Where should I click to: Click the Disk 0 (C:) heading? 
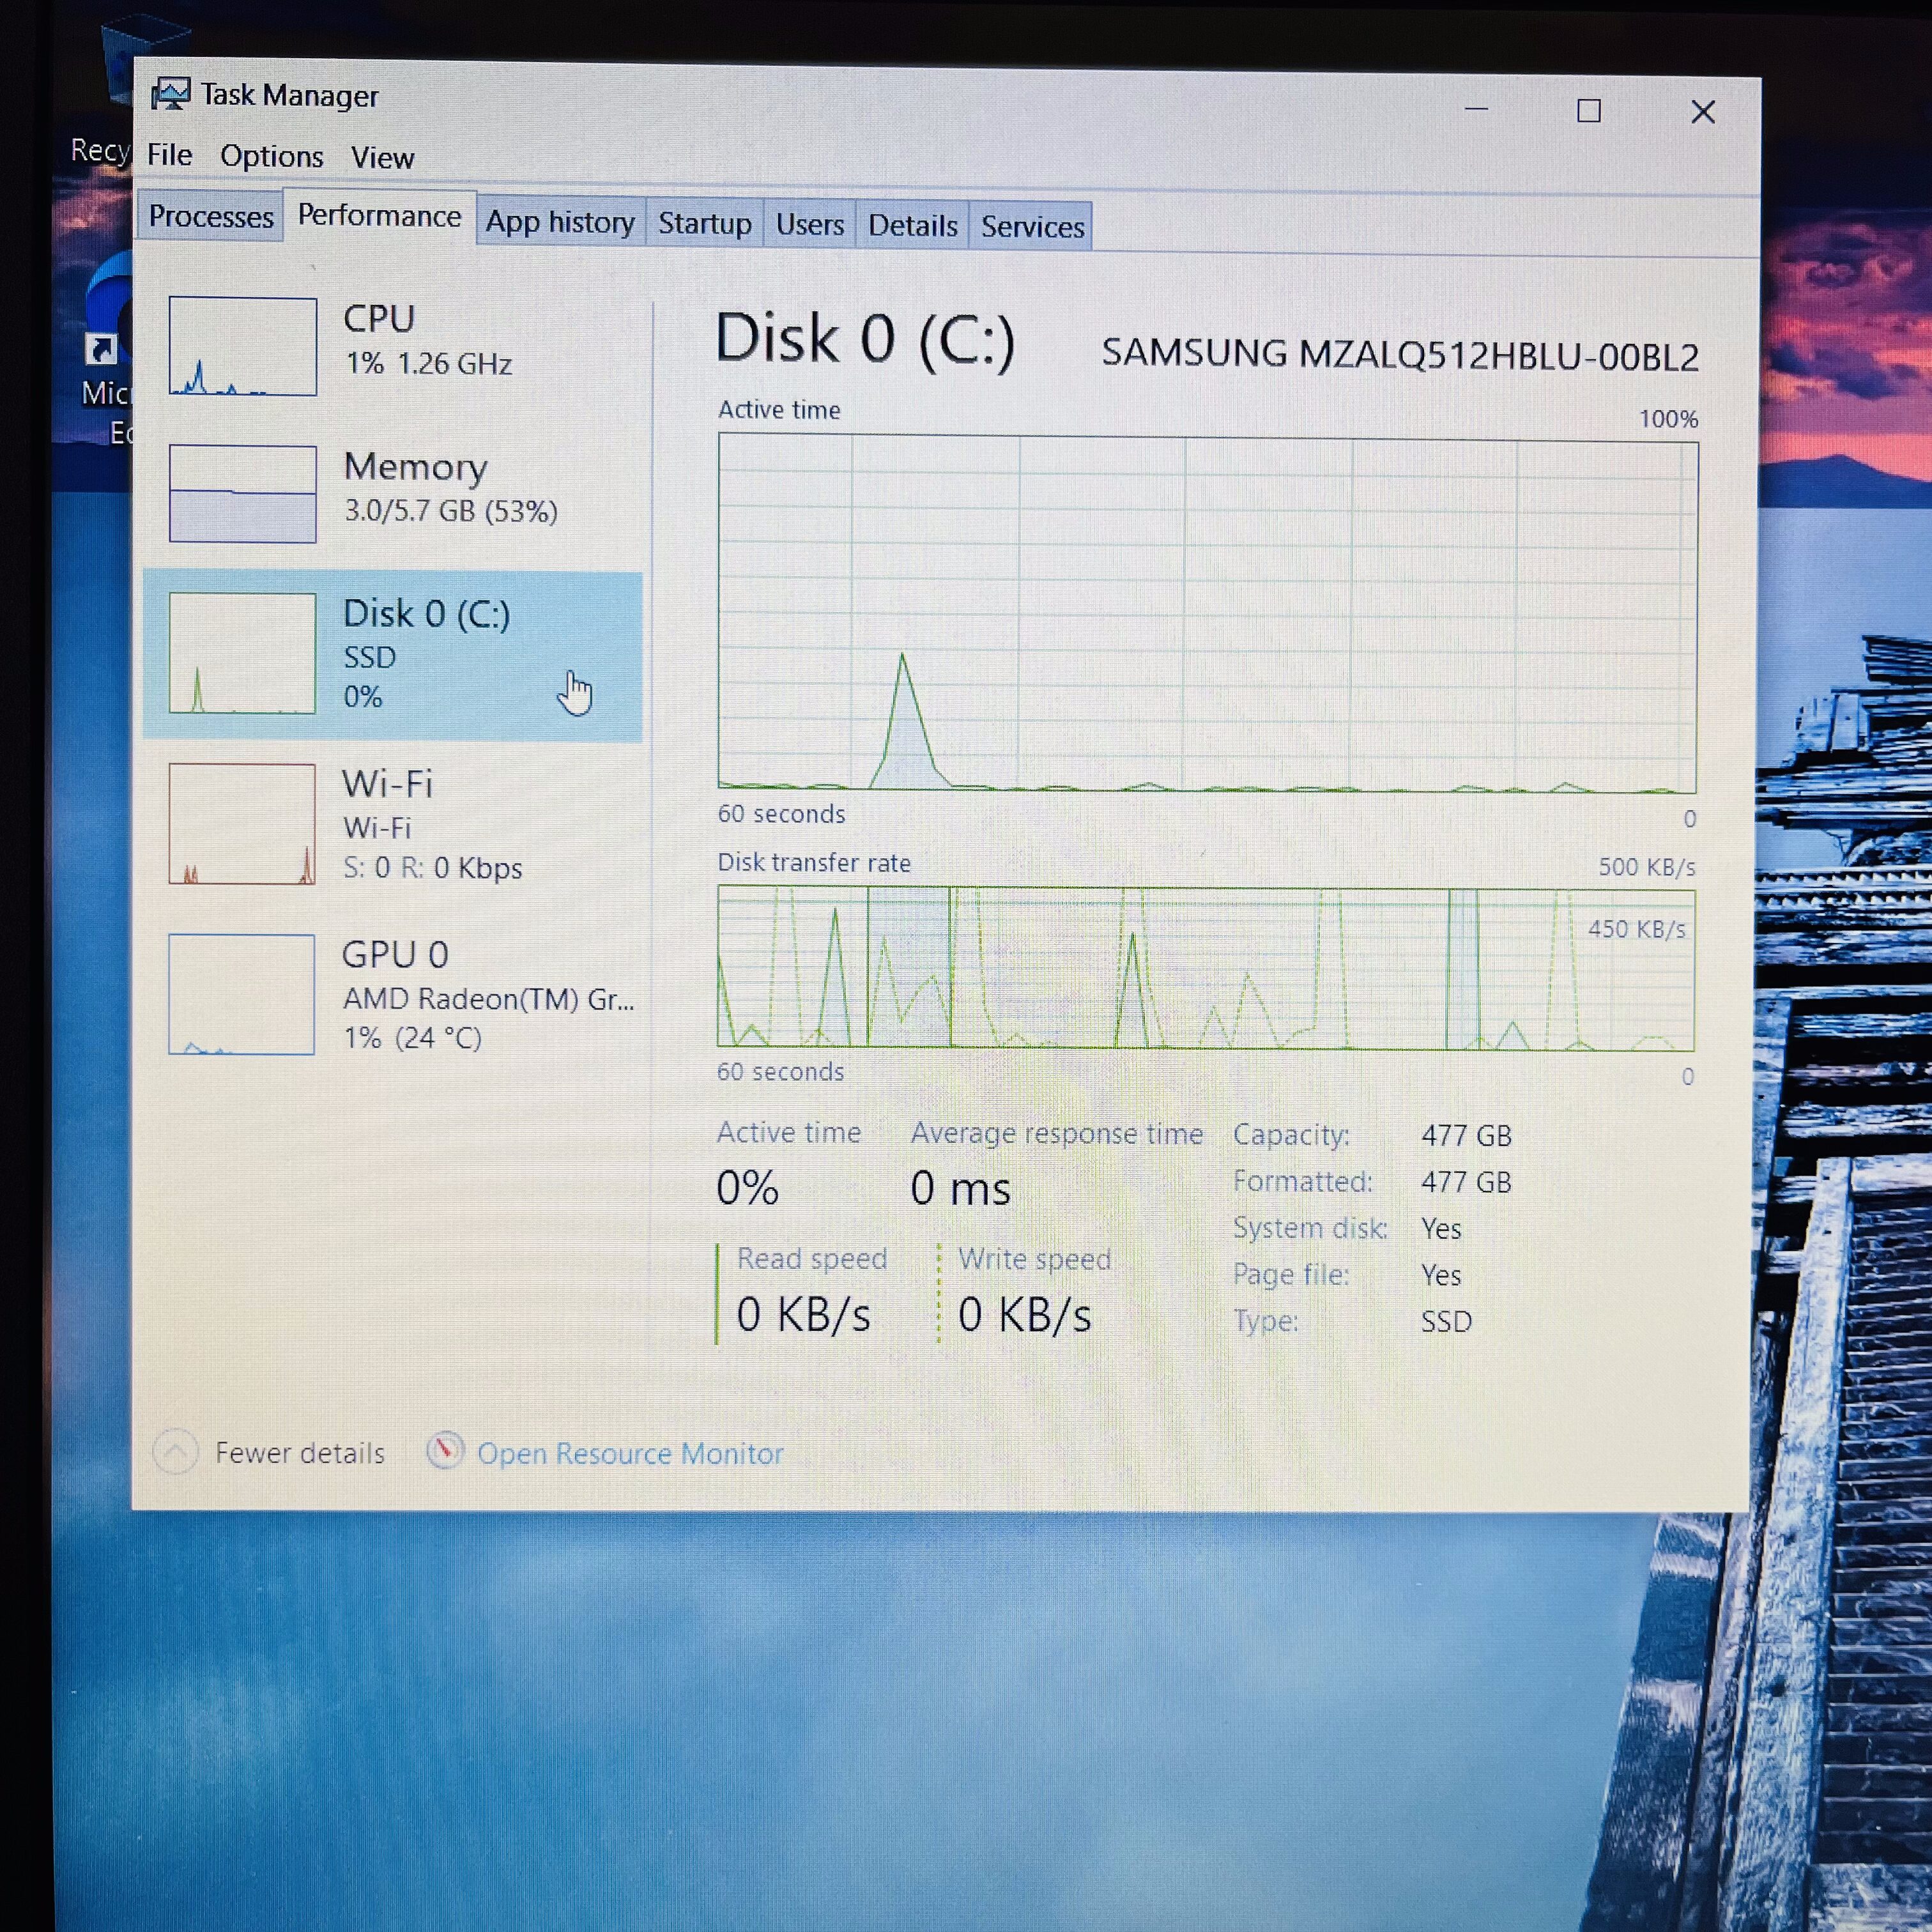click(865, 338)
